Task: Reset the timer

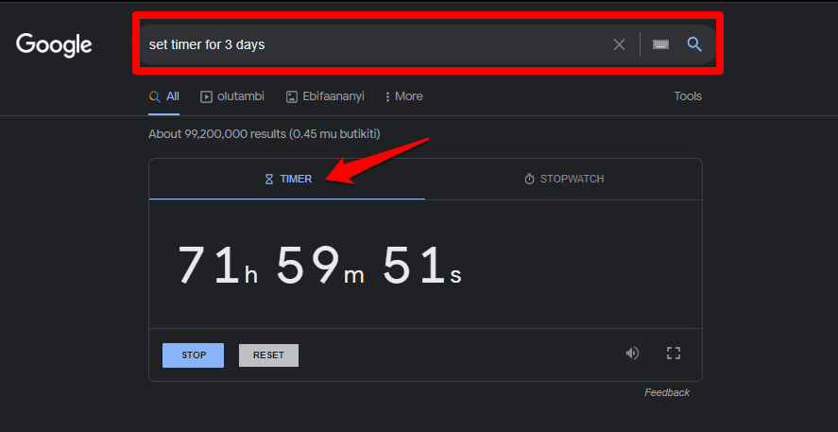Action: [268, 355]
